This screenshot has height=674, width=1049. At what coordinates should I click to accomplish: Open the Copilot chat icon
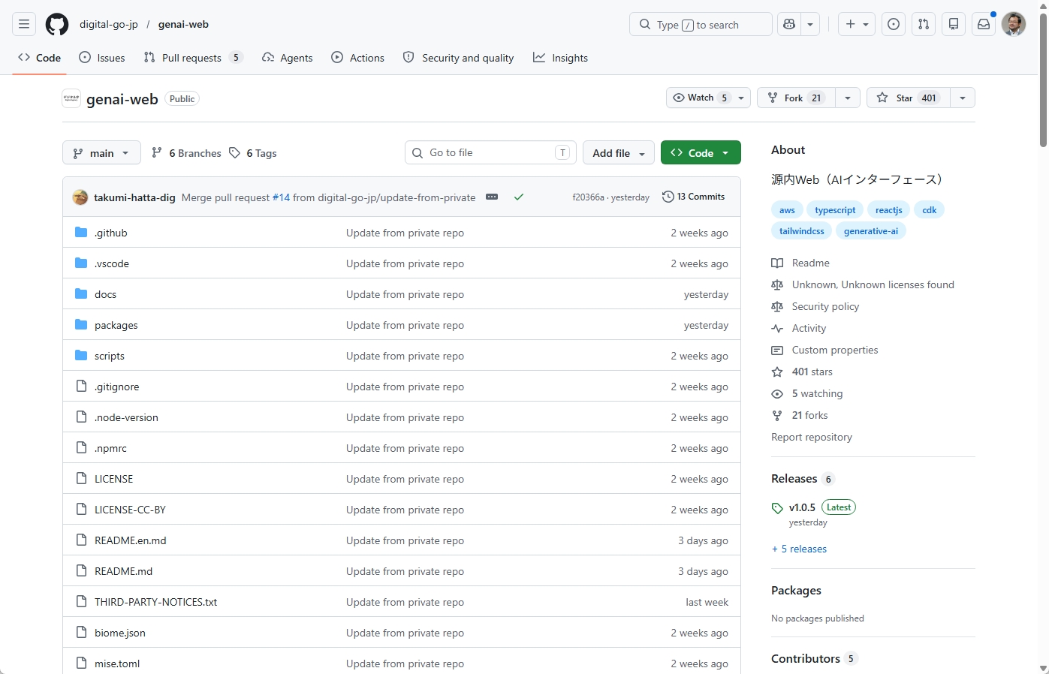788,24
